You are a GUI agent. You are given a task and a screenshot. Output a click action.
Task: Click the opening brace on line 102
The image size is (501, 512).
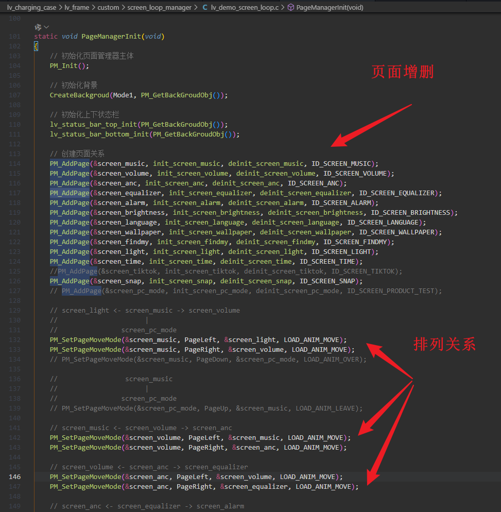(x=36, y=46)
